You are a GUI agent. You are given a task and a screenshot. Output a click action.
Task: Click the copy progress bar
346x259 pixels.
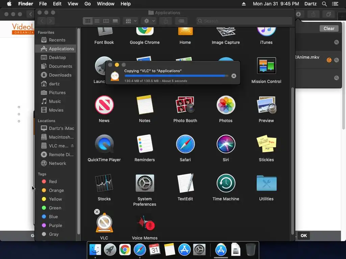coord(176,76)
